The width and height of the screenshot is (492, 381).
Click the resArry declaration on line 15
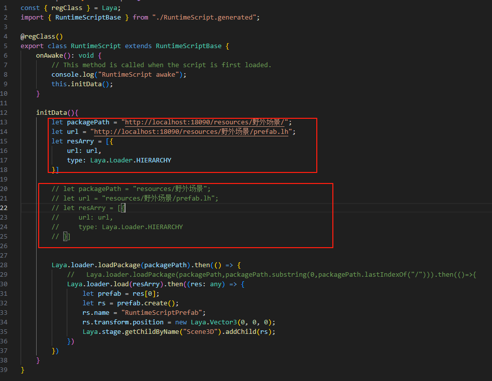(x=82, y=141)
